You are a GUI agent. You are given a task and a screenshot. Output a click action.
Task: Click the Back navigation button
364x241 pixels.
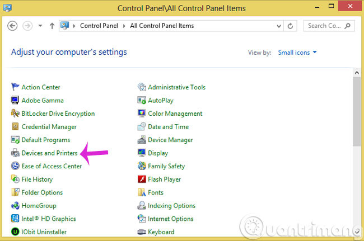(12, 26)
